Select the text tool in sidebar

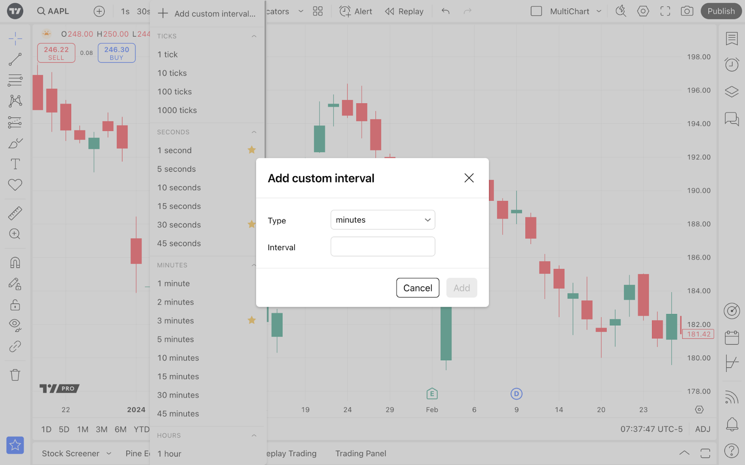click(15, 164)
